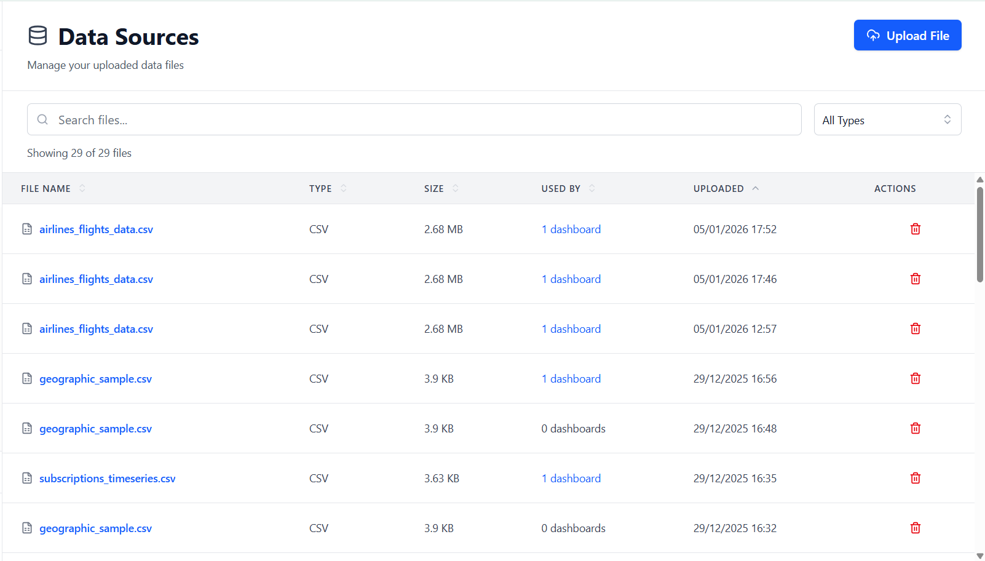Delete the airlines file uploaded at 17:52
The height and width of the screenshot is (561, 985).
(915, 229)
